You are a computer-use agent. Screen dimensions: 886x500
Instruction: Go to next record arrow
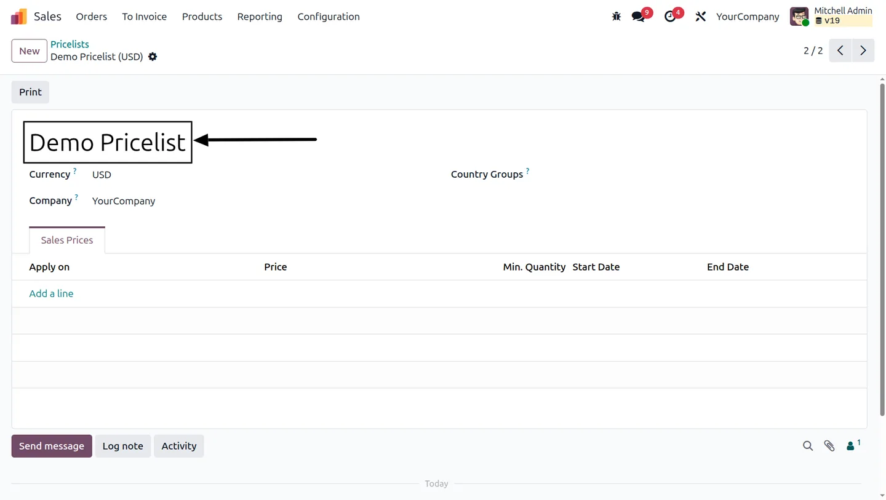point(863,50)
